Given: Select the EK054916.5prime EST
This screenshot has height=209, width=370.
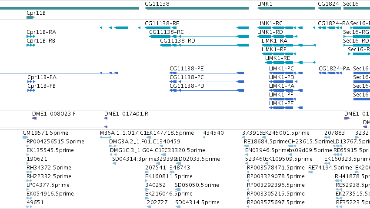Looking at the screenshot, I should [x=29, y=199].
